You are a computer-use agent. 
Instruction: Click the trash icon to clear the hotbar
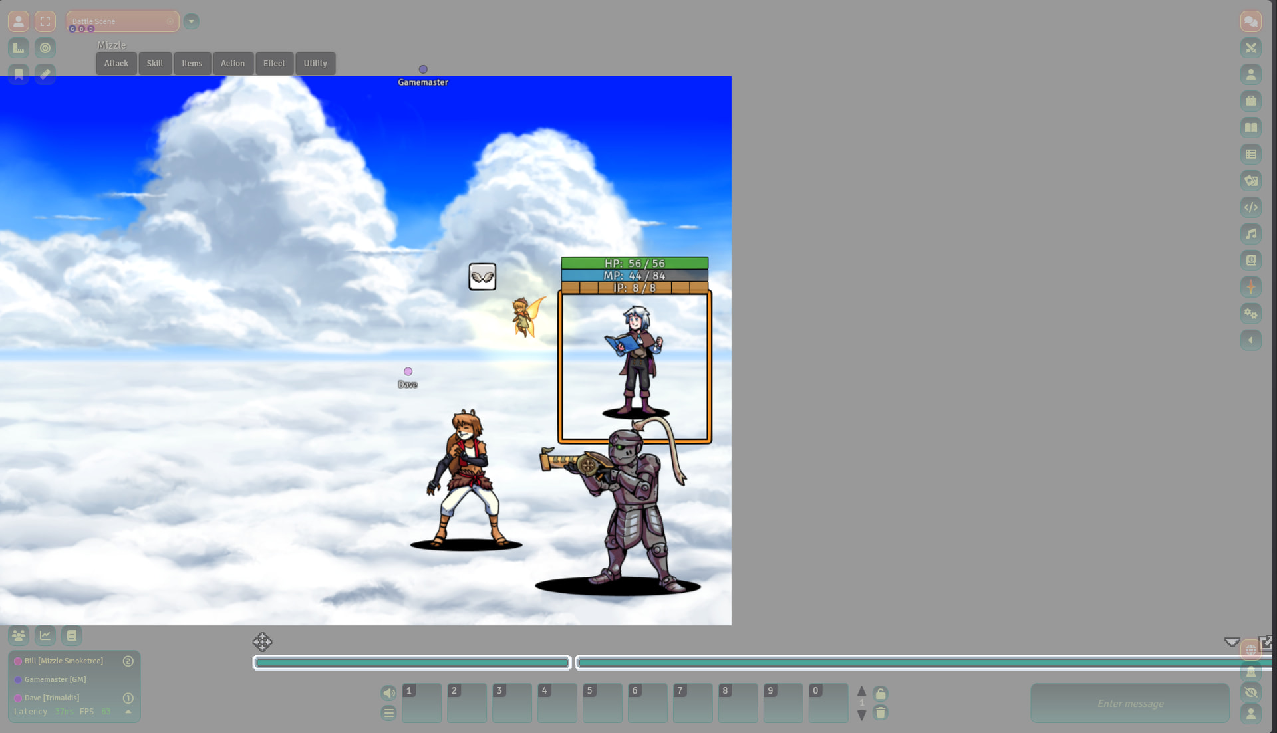[x=881, y=713]
